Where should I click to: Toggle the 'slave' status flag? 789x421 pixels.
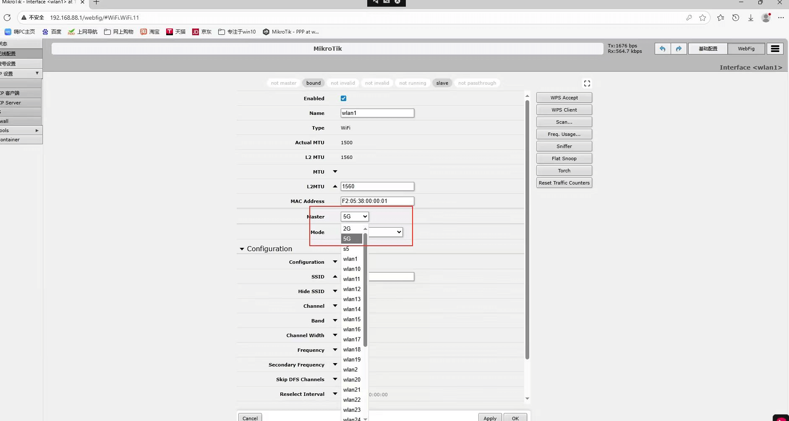pos(442,83)
